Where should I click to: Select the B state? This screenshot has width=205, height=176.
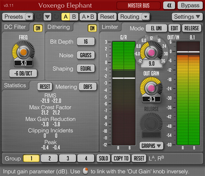74,17
